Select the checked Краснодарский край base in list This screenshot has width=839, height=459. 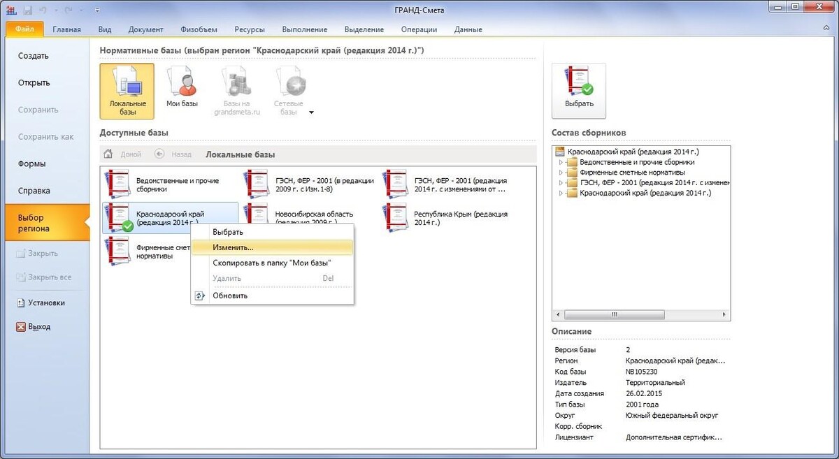(x=170, y=218)
